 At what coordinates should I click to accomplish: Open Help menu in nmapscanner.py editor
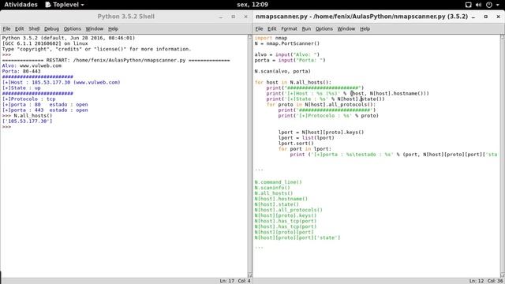click(365, 28)
